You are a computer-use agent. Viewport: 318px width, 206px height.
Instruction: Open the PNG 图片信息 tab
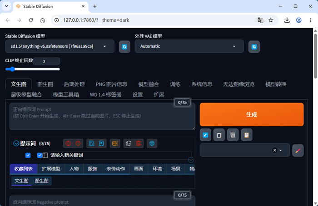click(111, 84)
